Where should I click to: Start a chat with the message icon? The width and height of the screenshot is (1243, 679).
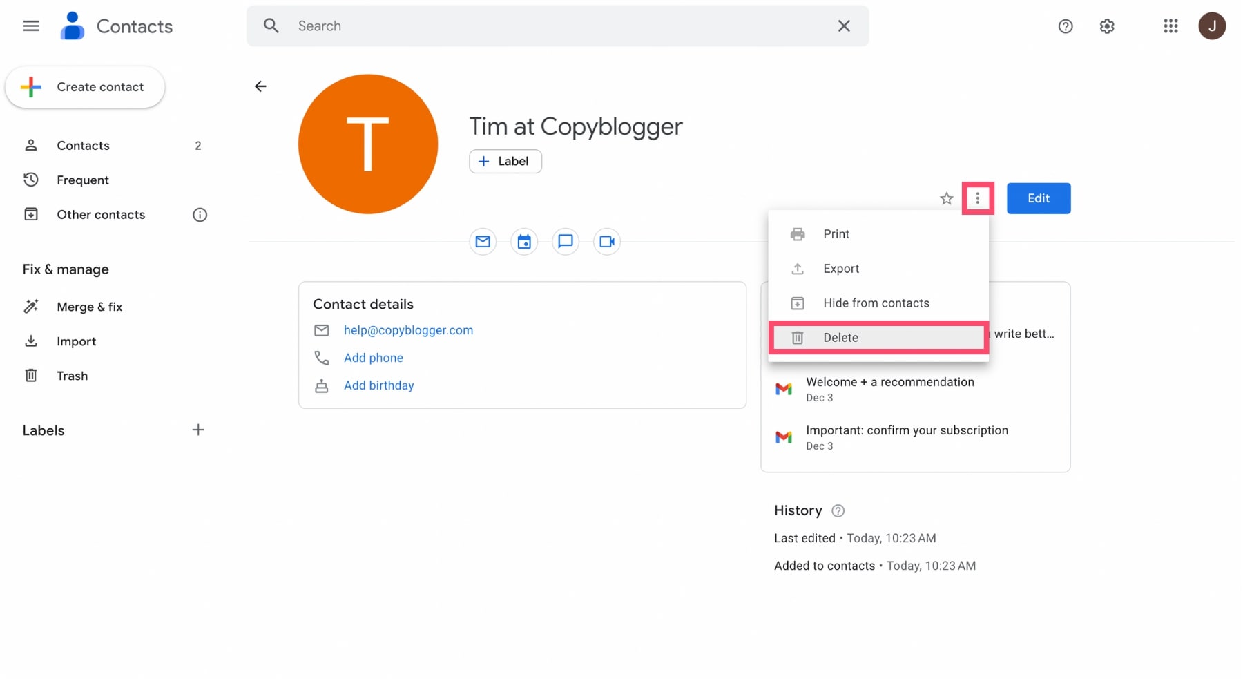click(566, 242)
